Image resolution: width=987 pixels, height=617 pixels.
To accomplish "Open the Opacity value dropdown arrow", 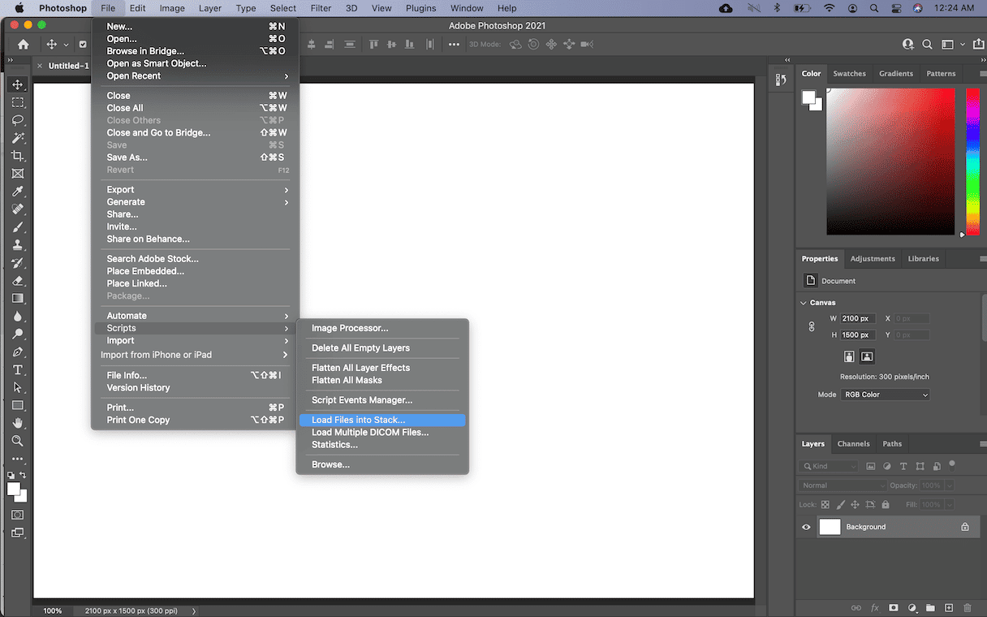I will point(949,485).
